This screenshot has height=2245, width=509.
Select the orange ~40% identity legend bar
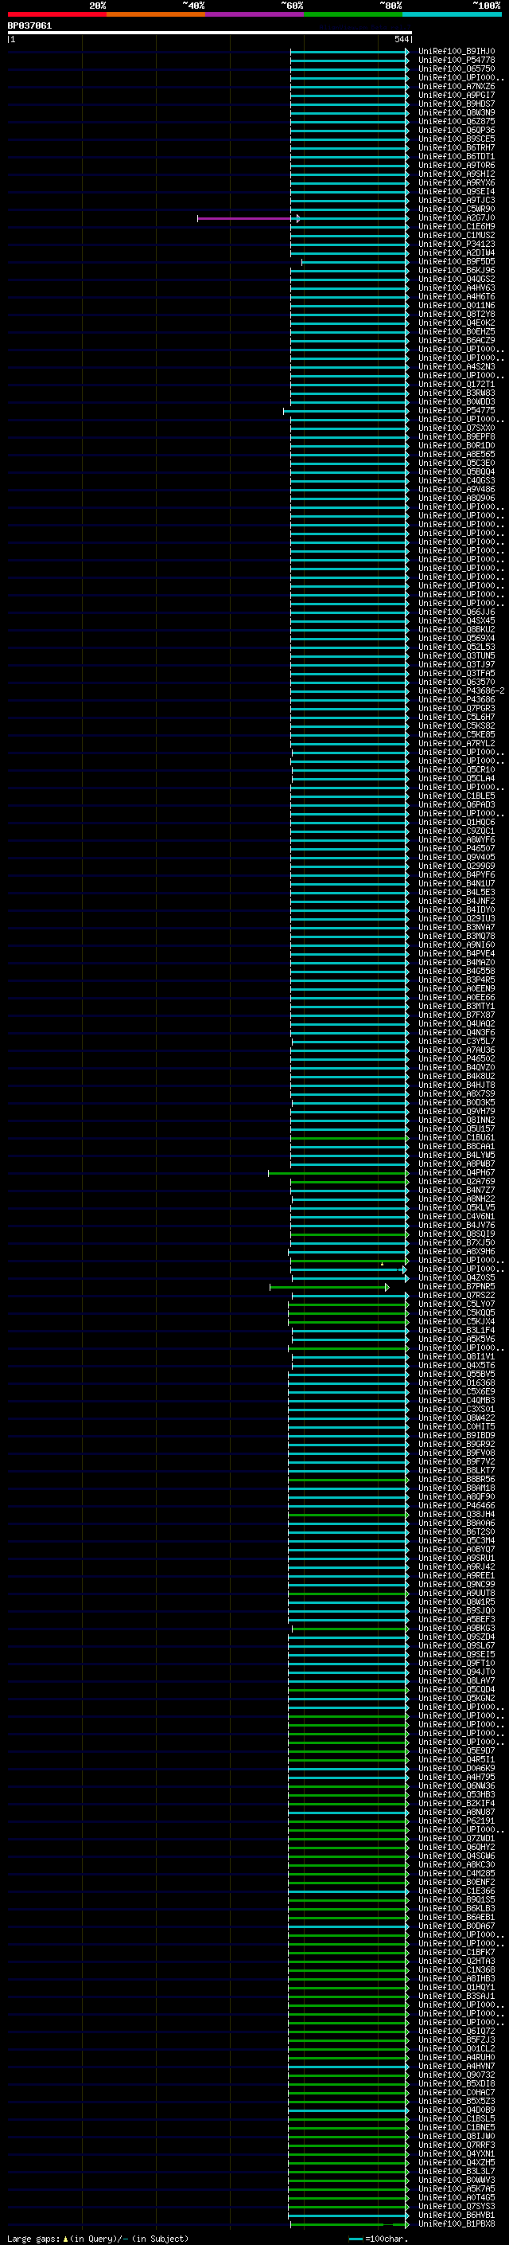click(156, 14)
